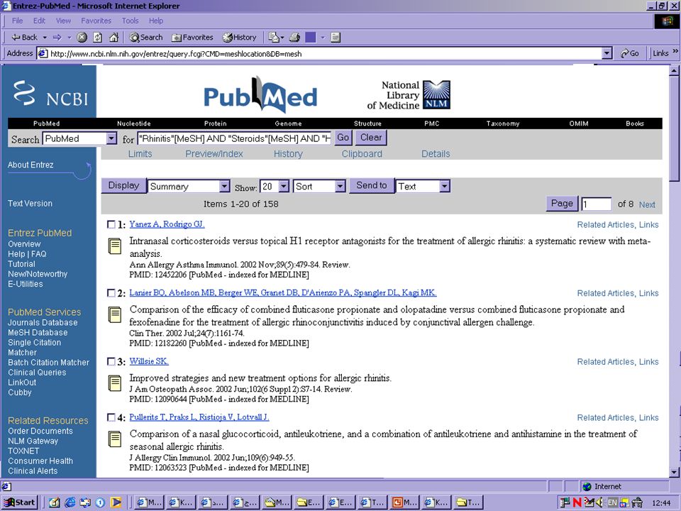Open the MeSH Database sidebar link

(38, 332)
